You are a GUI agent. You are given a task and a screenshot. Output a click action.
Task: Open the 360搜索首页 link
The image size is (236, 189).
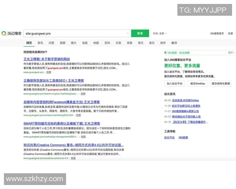pyautogui.click(x=217, y=33)
